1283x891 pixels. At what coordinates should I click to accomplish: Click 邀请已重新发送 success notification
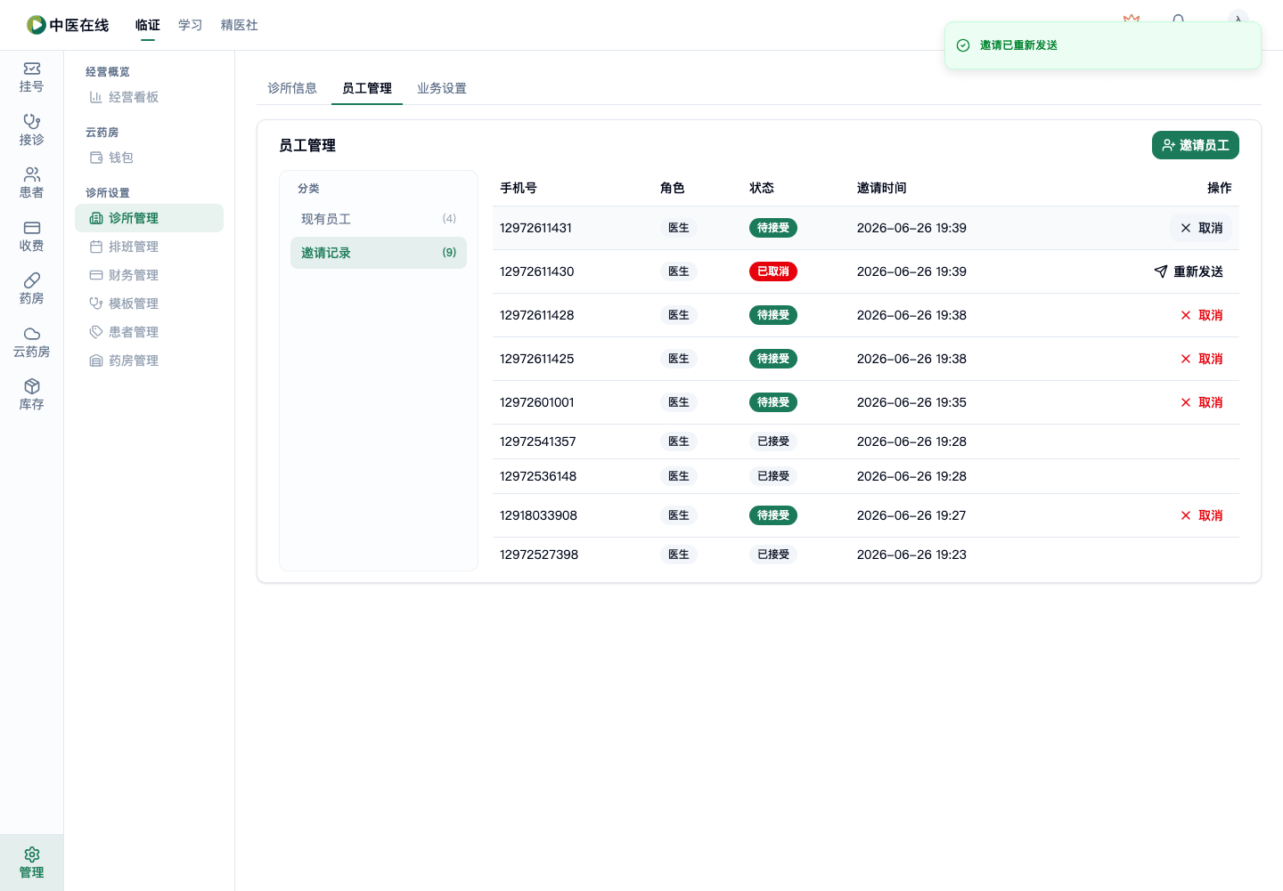pos(1103,45)
